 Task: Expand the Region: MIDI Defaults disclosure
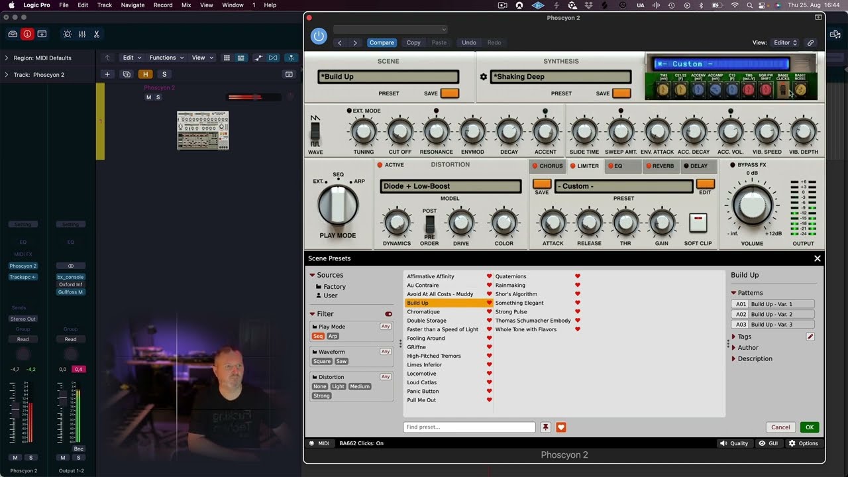tap(7, 58)
